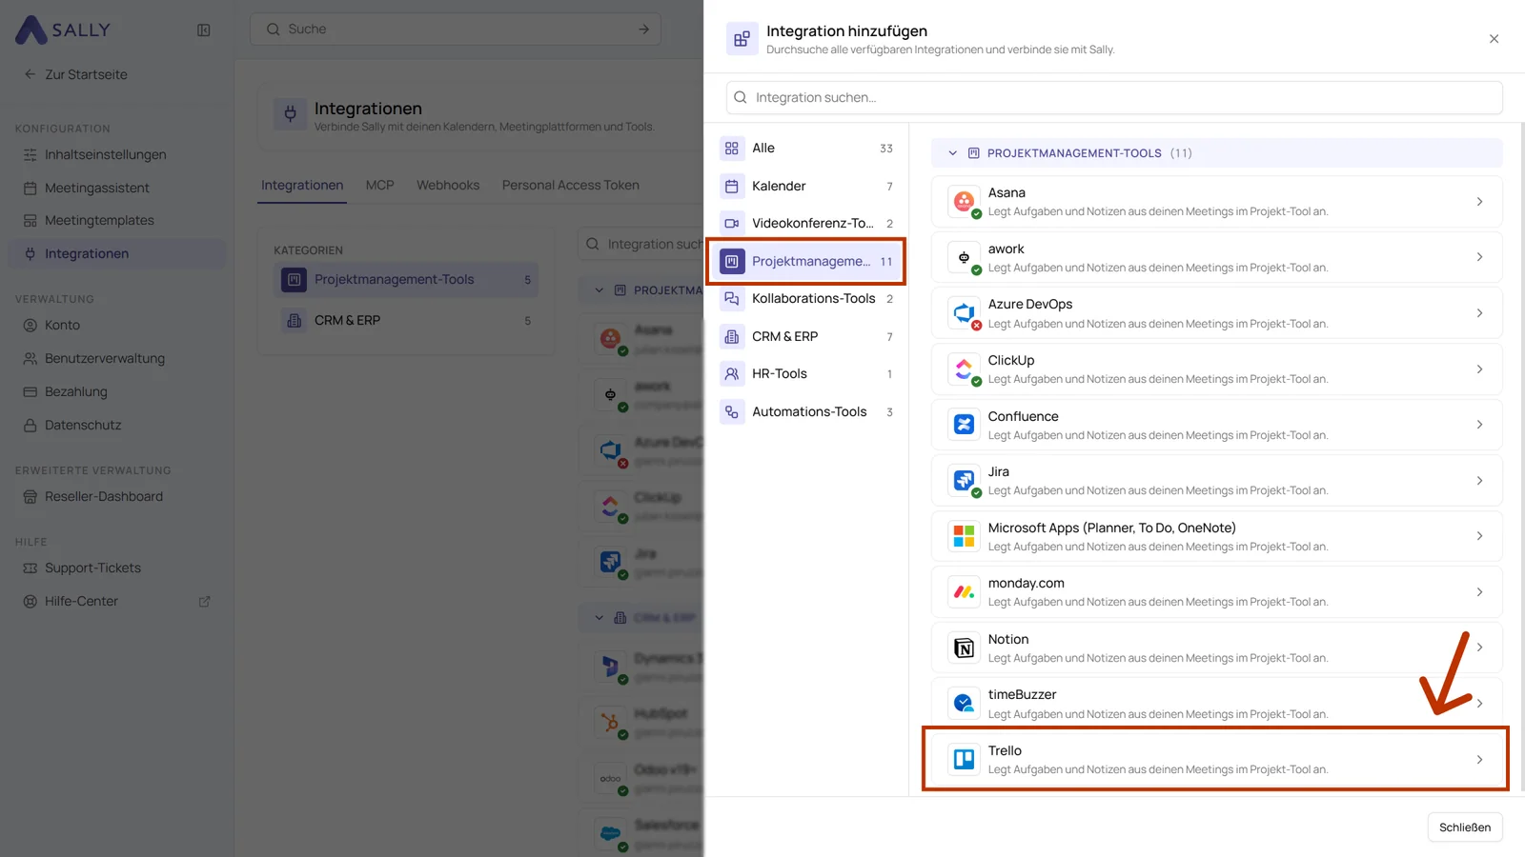The image size is (1525, 857).
Task: Focus the top Suche search bar
Action: (457, 30)
